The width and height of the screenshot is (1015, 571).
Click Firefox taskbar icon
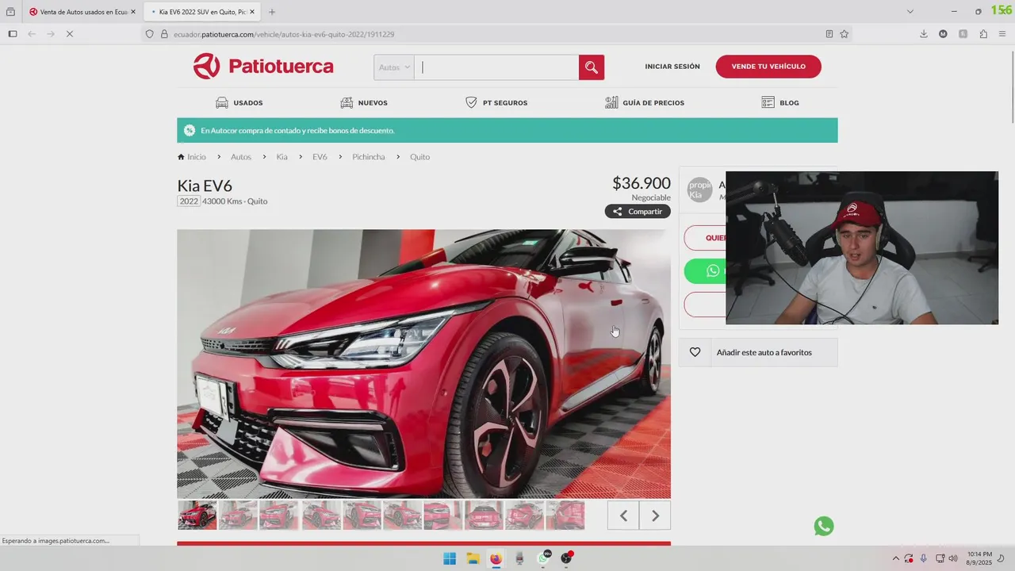[x=496, y=558]
